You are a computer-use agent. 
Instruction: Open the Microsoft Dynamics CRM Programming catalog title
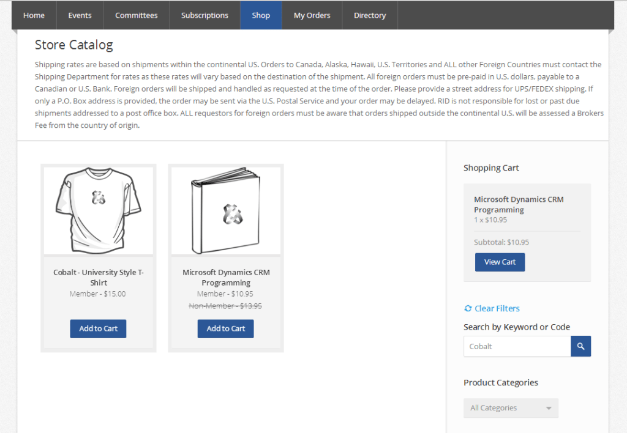coord(226,277)
